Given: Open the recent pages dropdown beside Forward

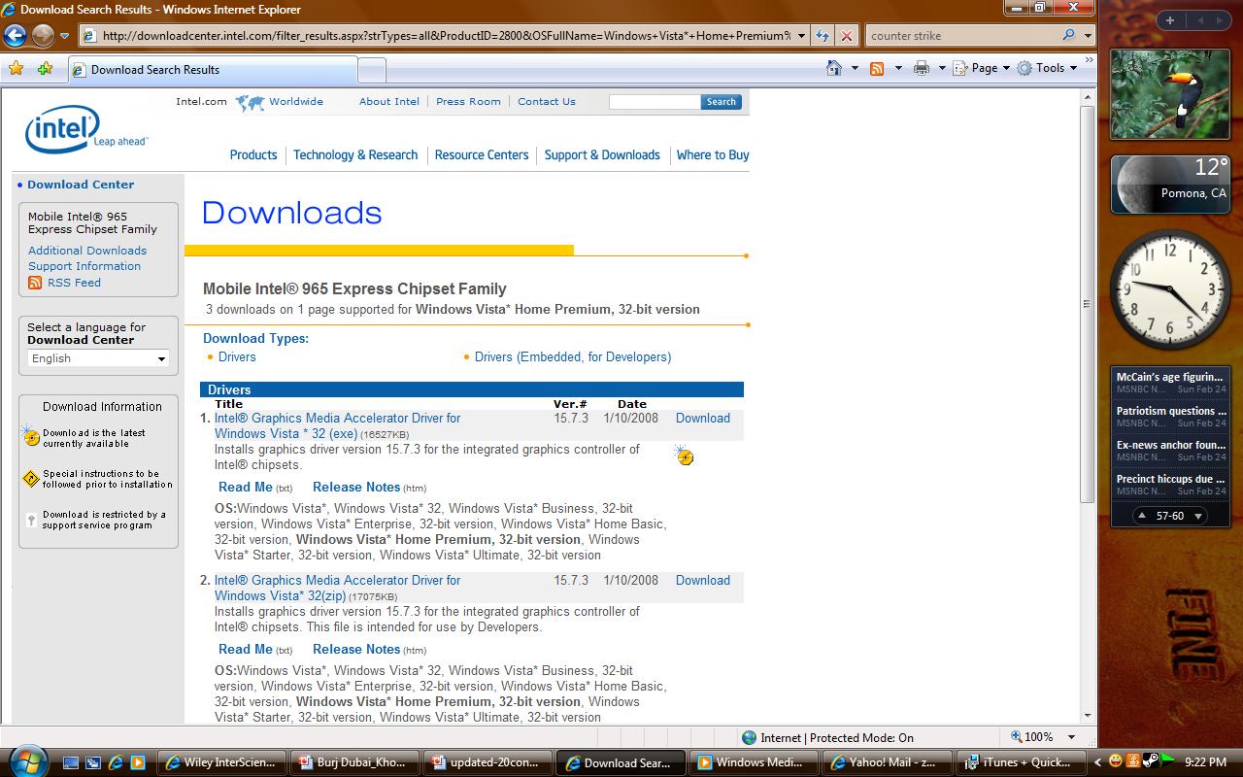Looking at the screenshot, I should tap(65, 36).
